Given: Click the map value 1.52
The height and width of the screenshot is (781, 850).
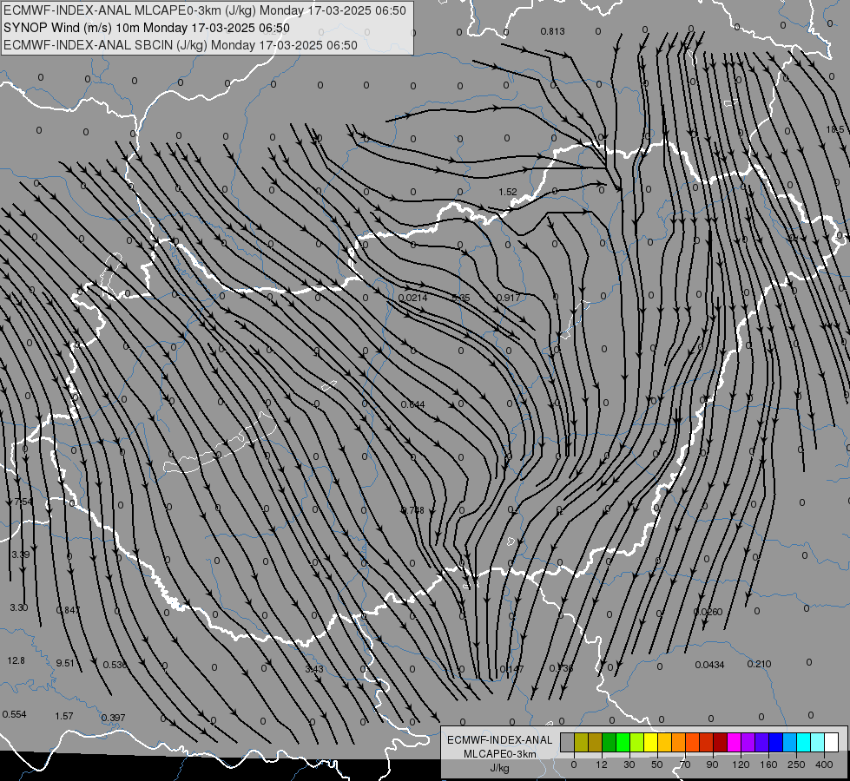Looking at the screenshot, I should 508,192.
